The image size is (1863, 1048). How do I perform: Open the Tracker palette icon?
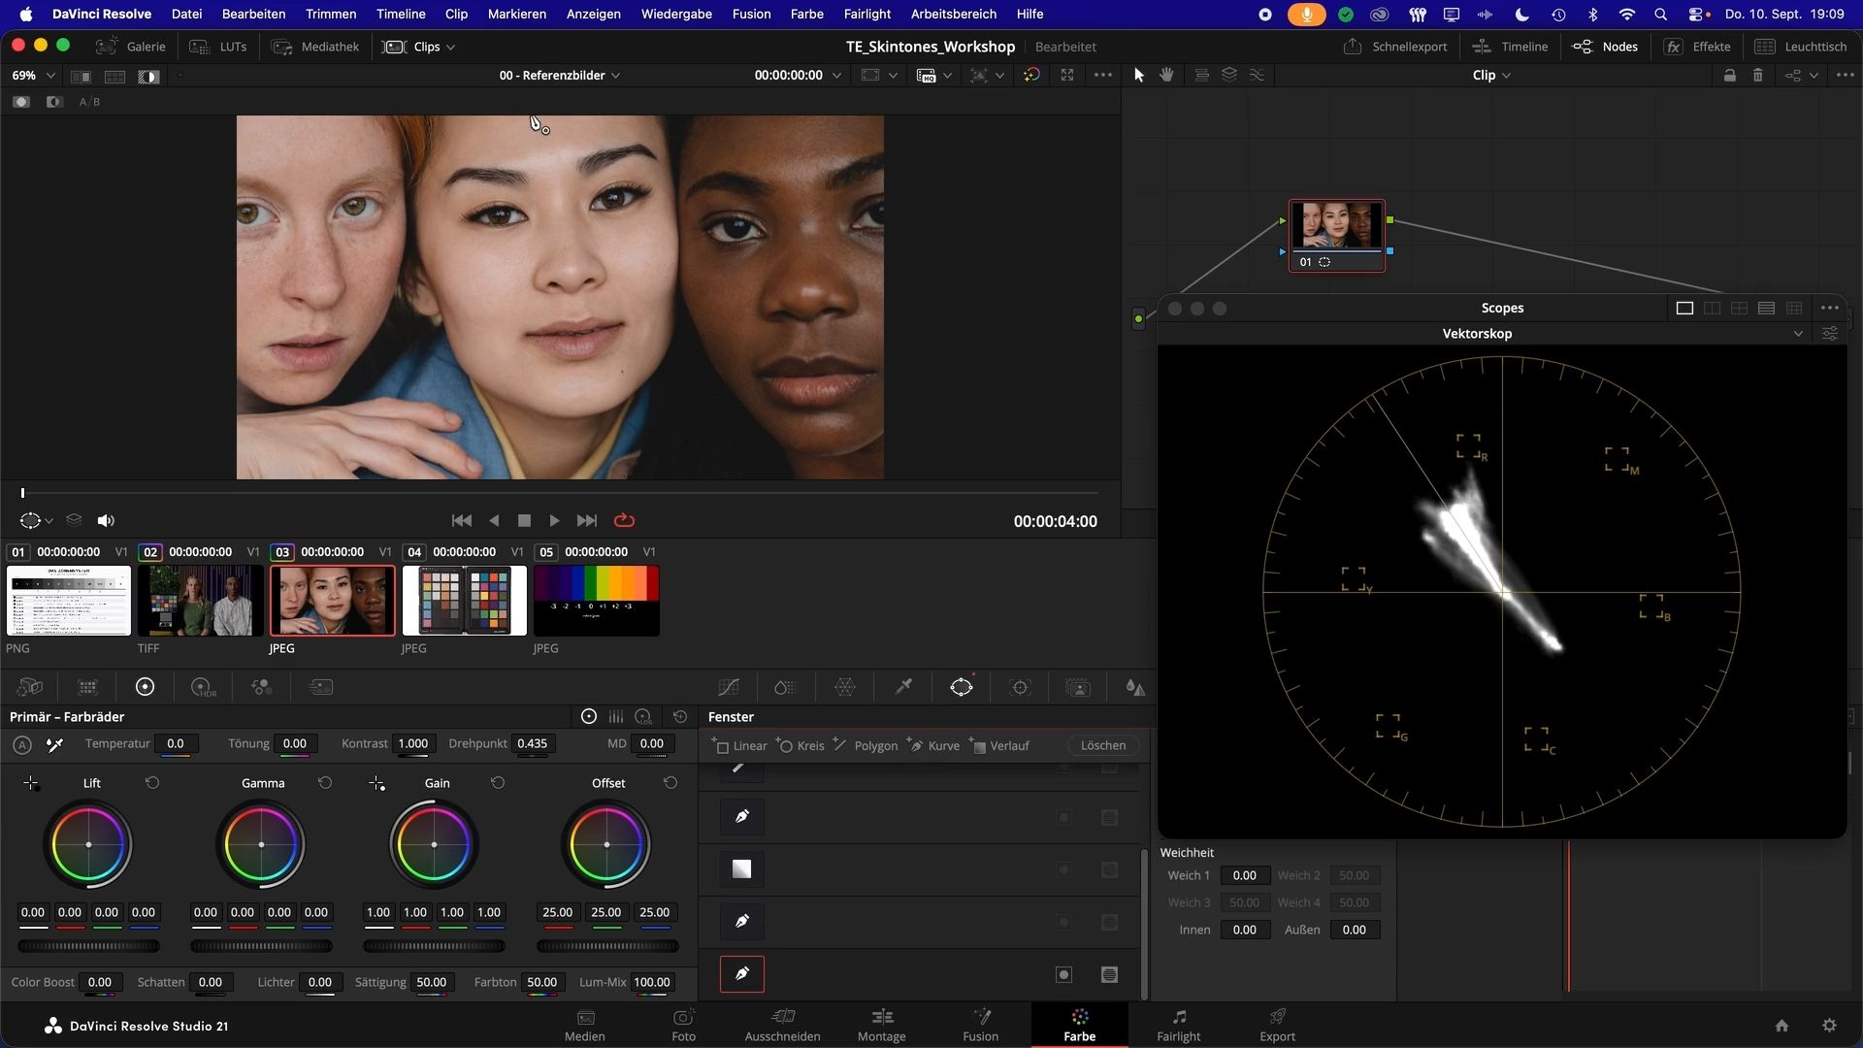tap(1020, 687)
